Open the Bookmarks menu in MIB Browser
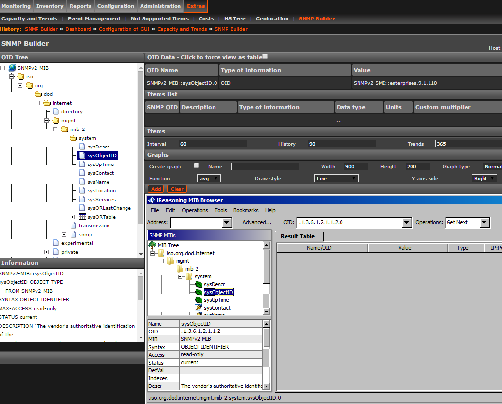This screenshot has width=502, height=404. [x=246, y=210]
